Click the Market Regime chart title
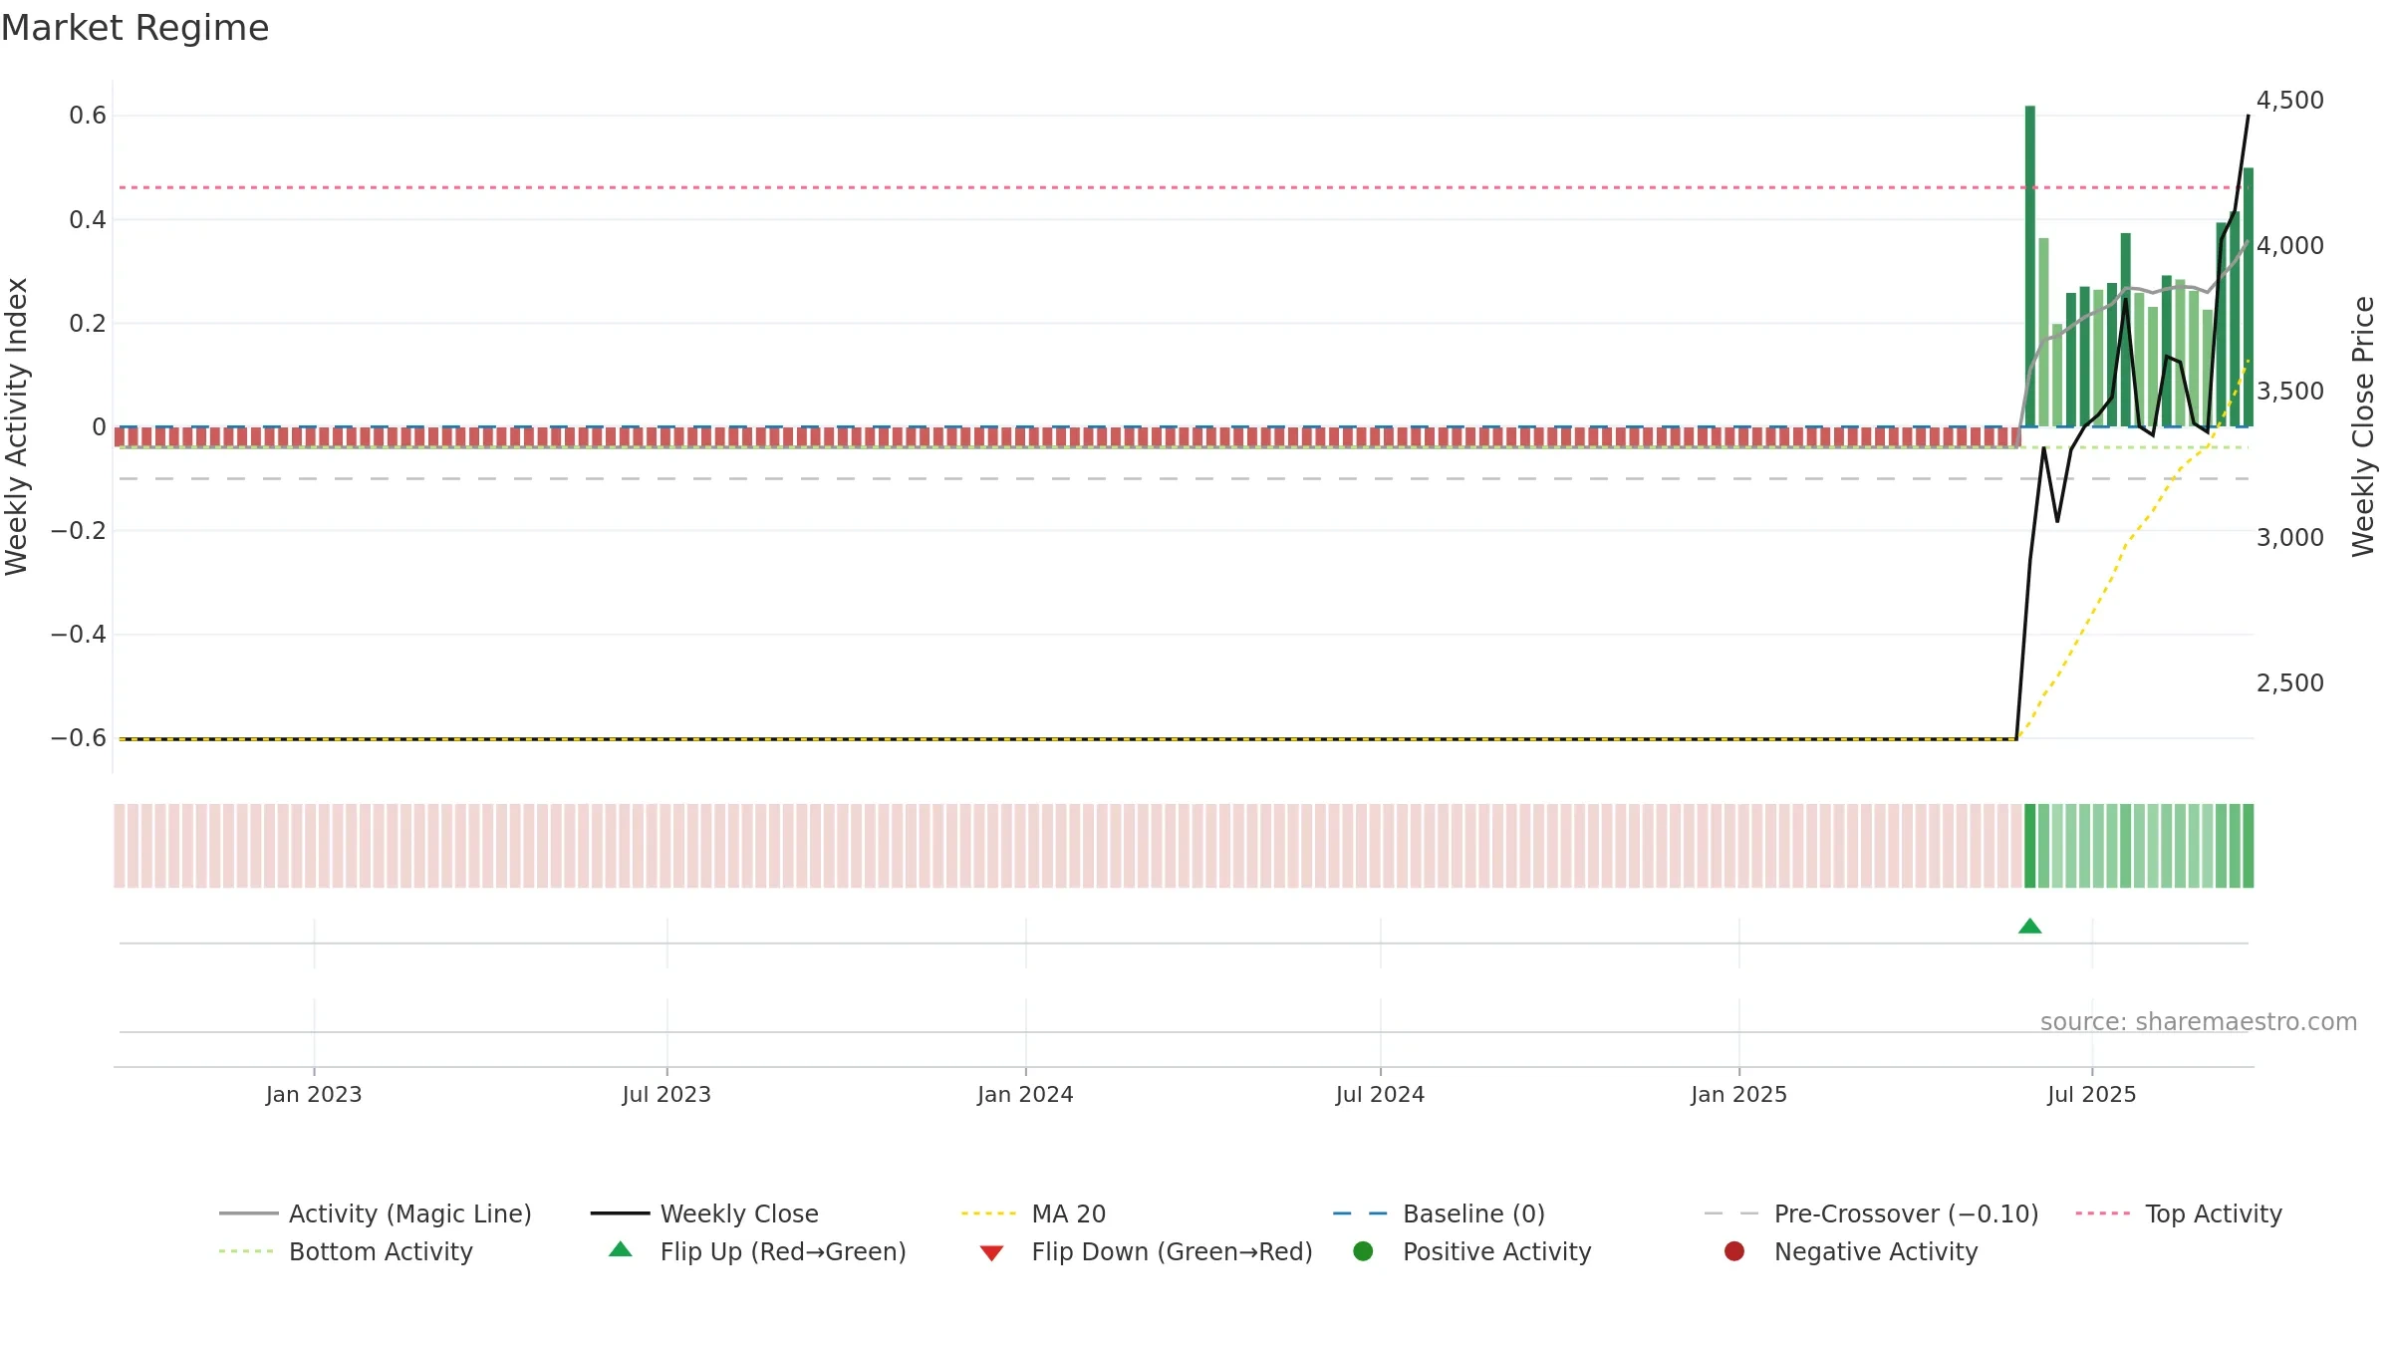 point(134,28)
